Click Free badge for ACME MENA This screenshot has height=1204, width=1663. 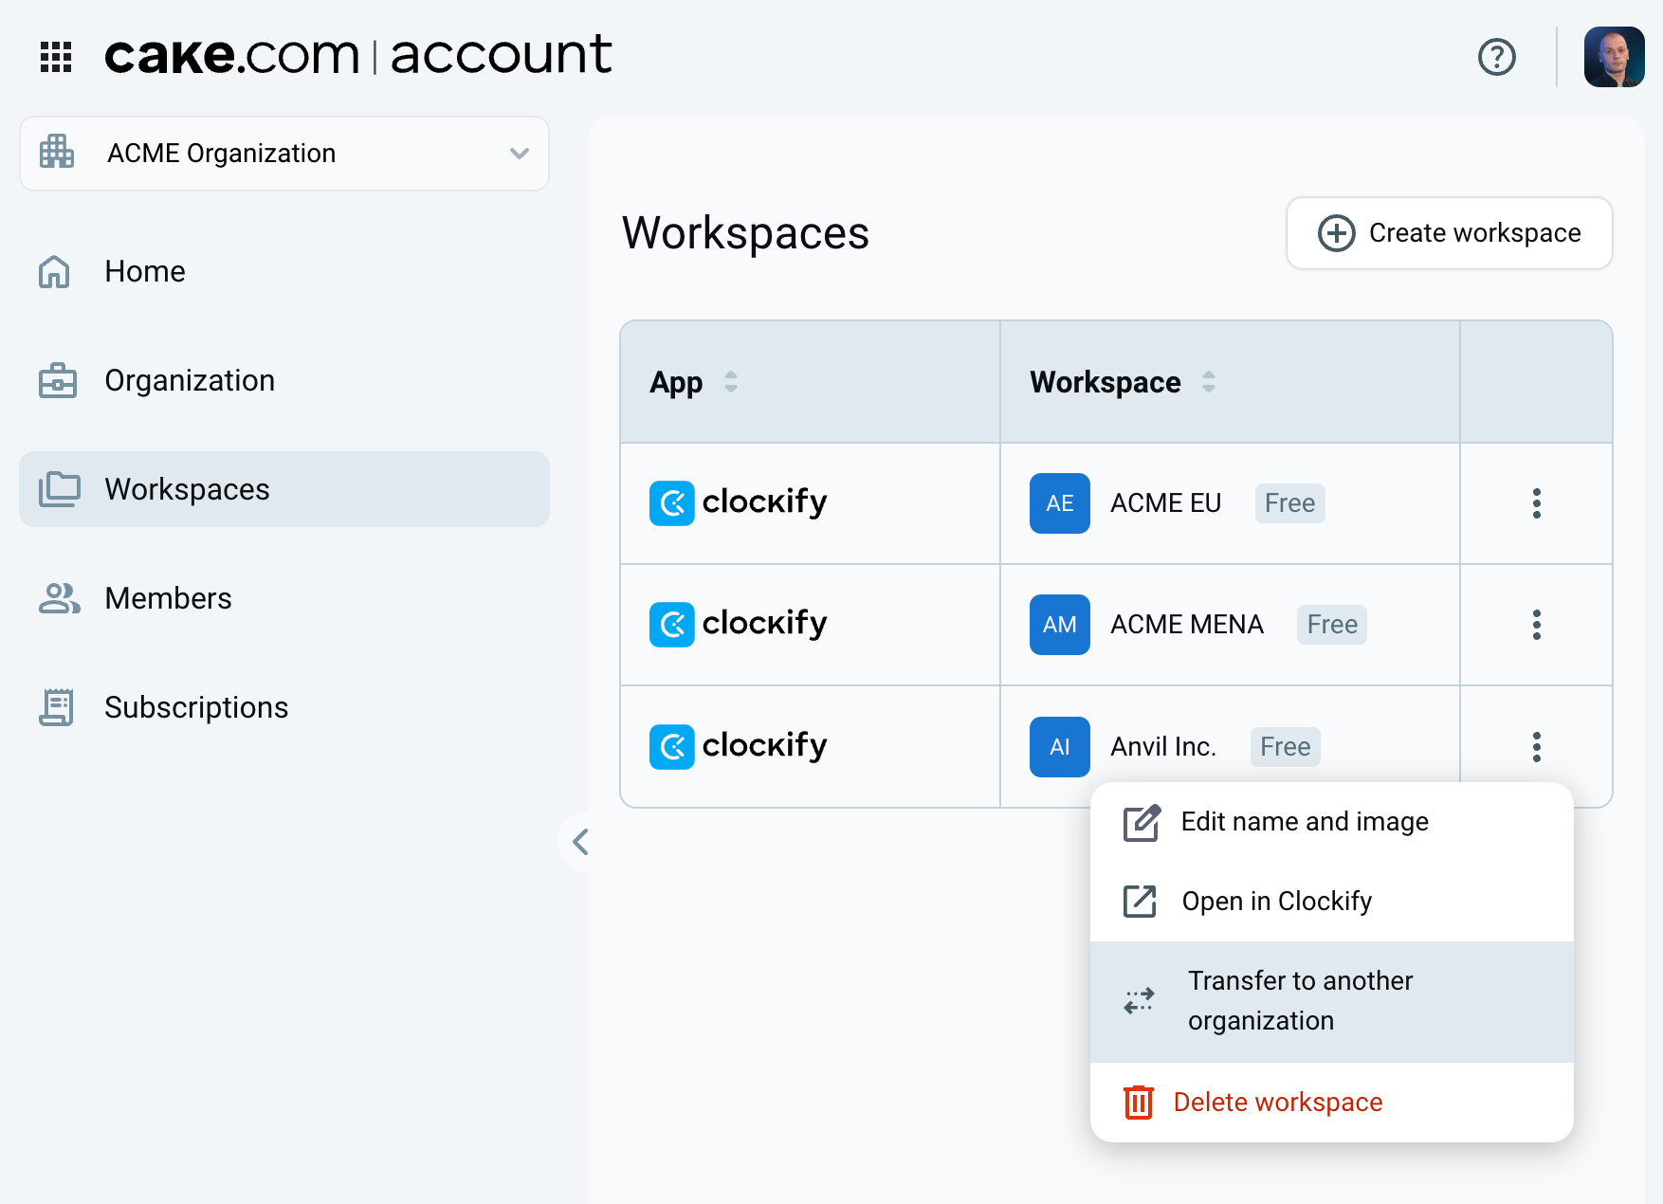[x=1331, y=625]
